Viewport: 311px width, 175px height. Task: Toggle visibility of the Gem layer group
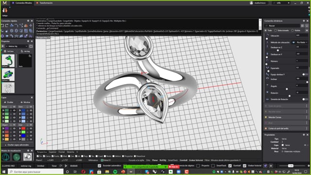(x=31, y=107)
